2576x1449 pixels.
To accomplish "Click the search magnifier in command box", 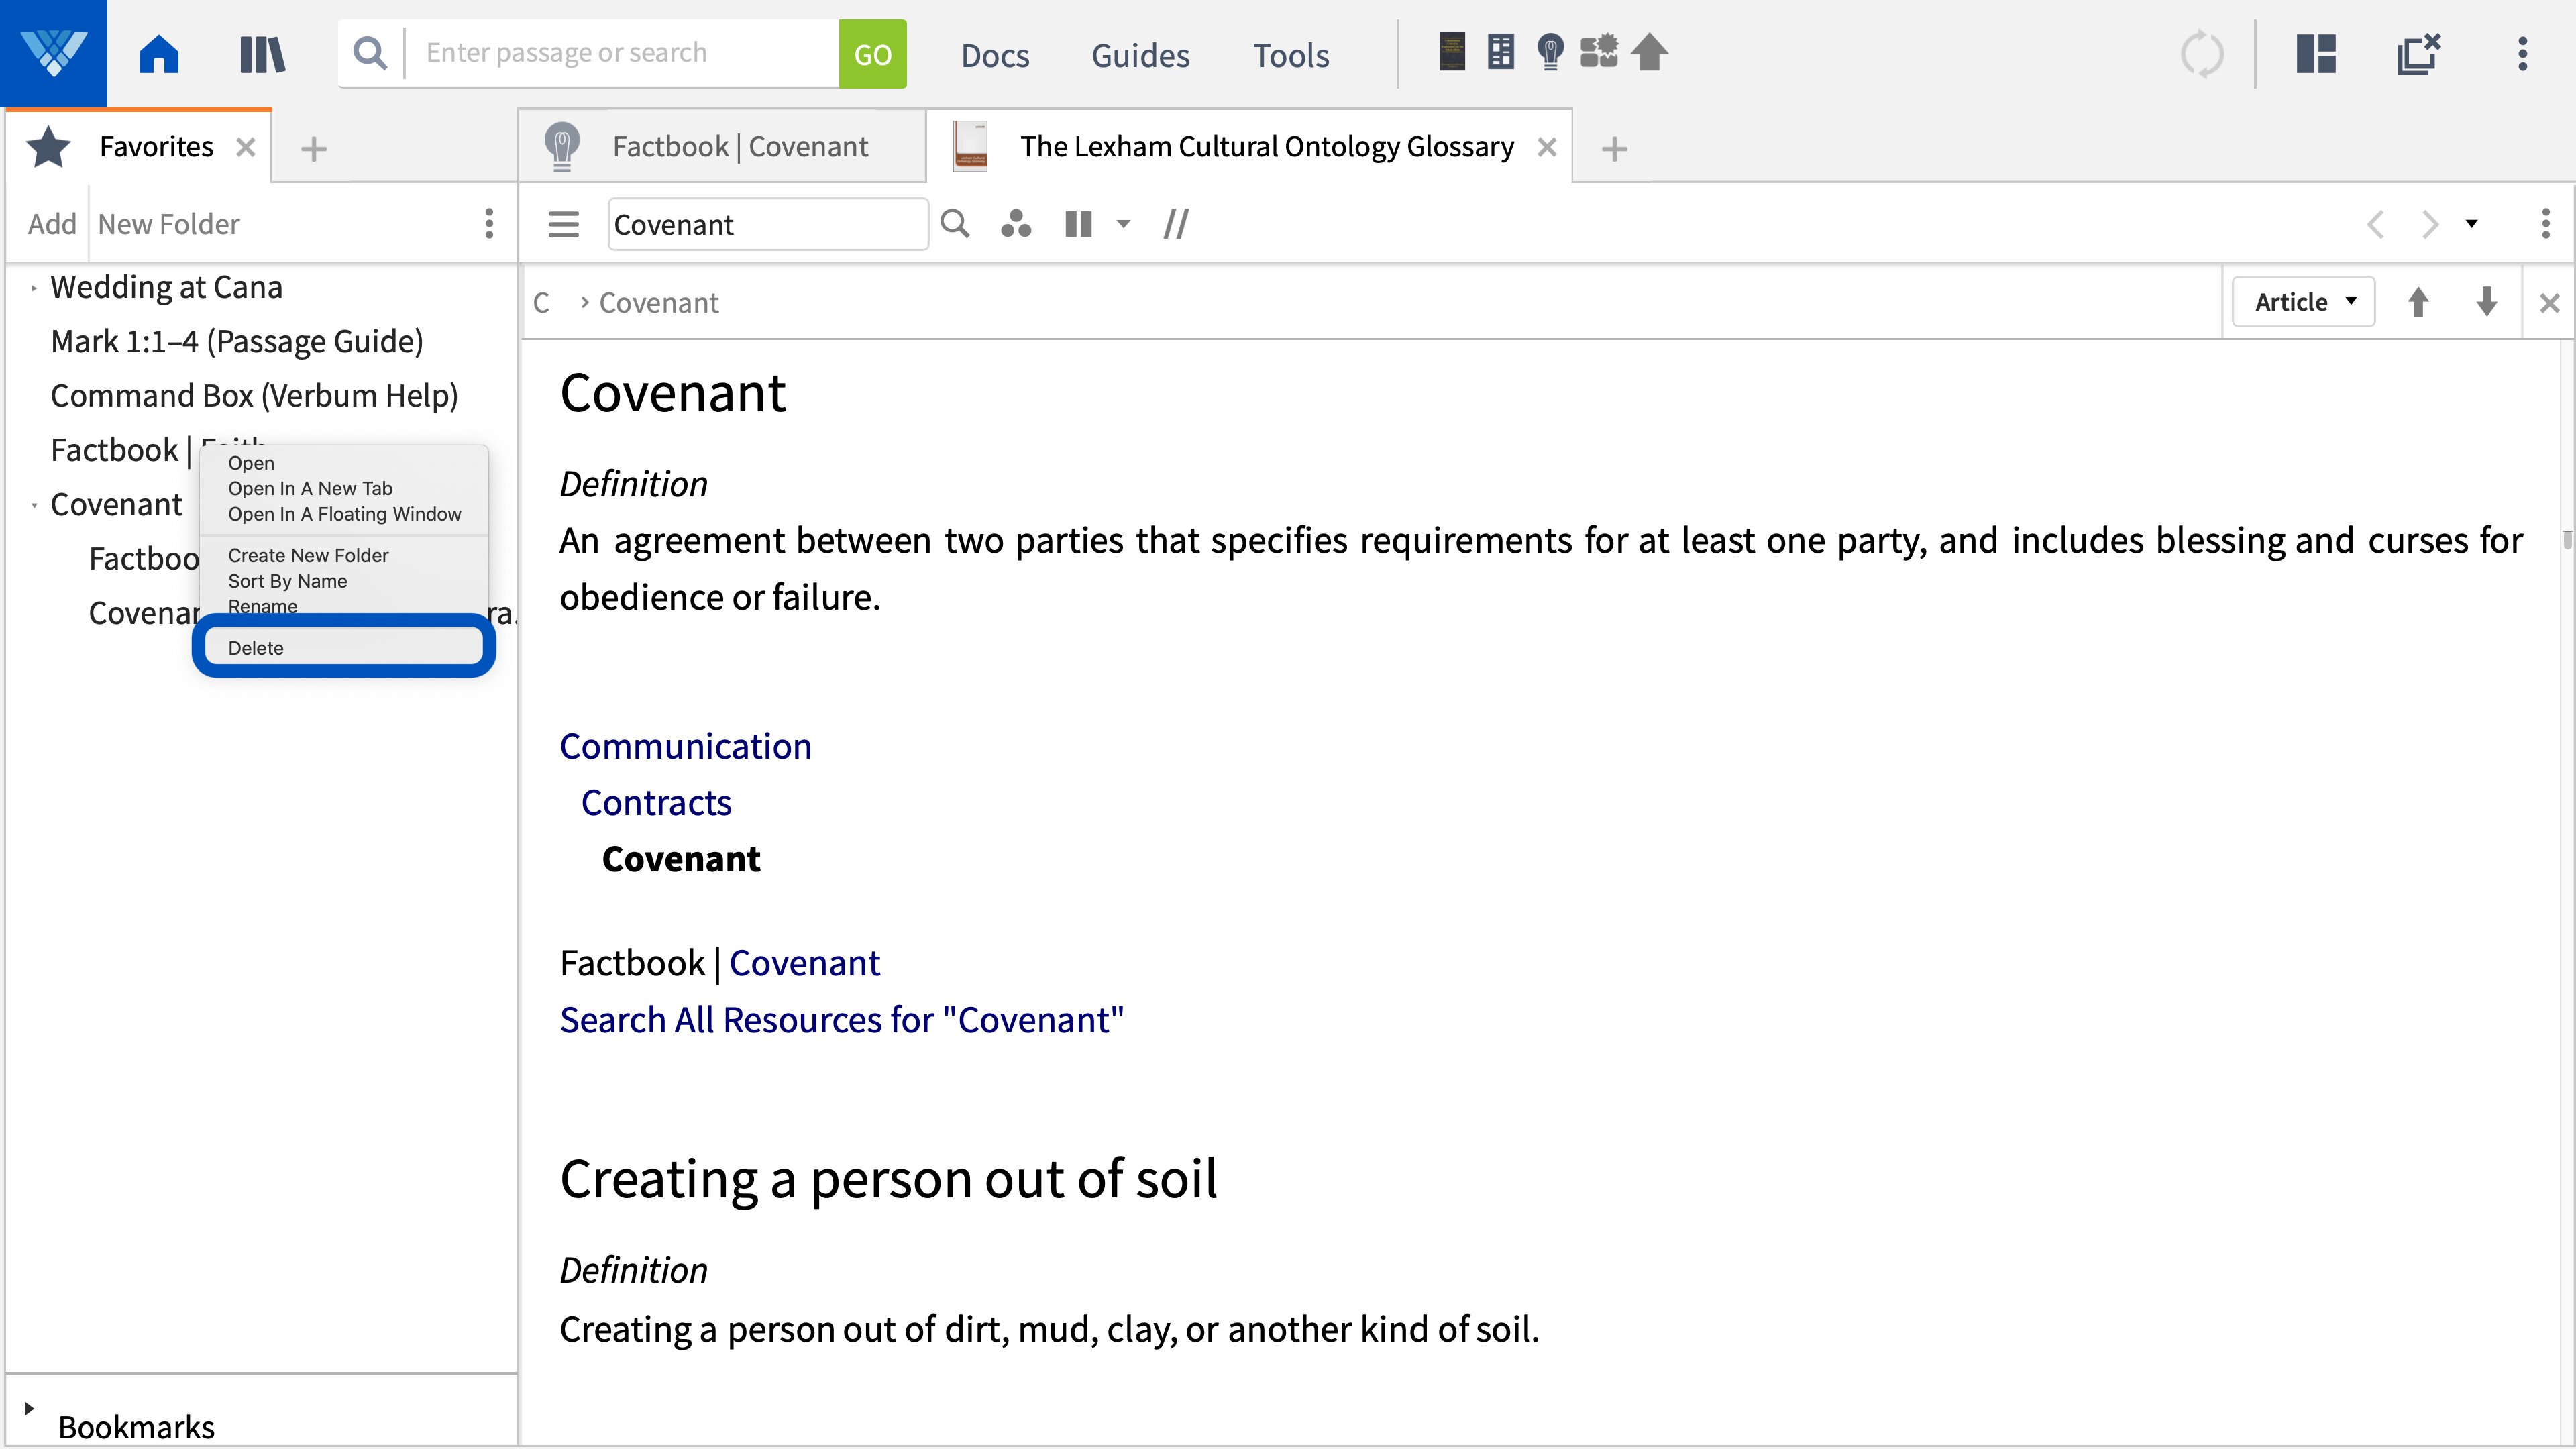I will coord(370,53).
